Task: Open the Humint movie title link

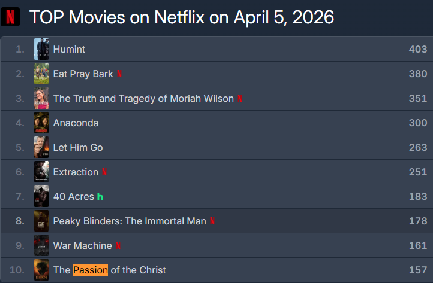Action: pos(69,49)
